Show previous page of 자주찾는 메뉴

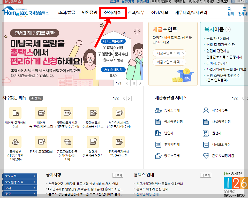pos(124,98)
